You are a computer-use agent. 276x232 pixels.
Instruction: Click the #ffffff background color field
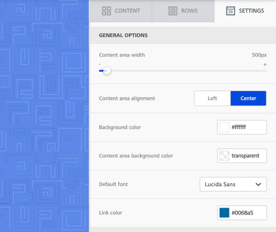(x=247, y=127)
